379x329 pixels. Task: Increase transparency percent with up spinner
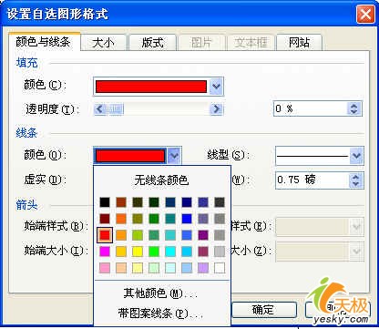coord(353,106)
